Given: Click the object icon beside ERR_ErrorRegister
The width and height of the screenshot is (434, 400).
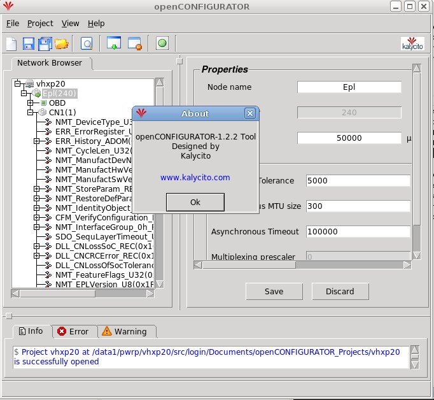Looking at the screenshot, I should [48, 131].
